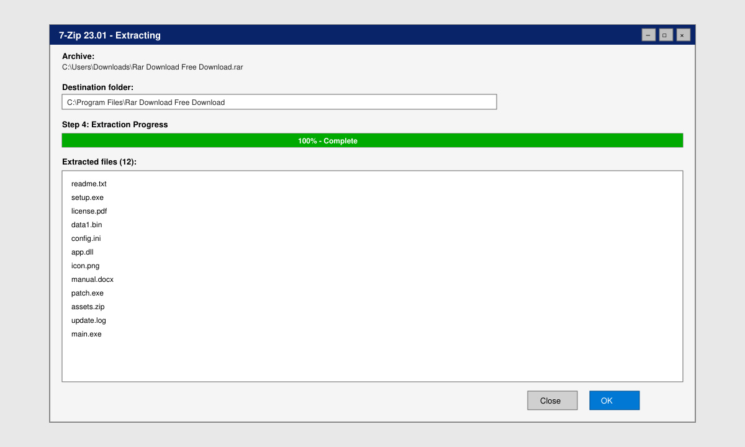Select readme.txt in extracted files
745x447 pixels.
(x=89, y=184)
